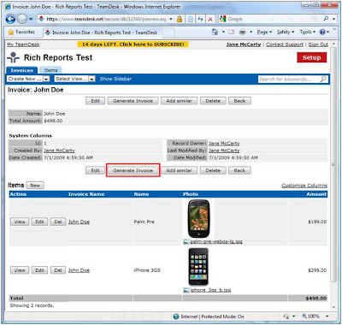The width and height of the screenshot is (342, 325).
Task: Click the top Edit button
Action: (x=95, y=101)
